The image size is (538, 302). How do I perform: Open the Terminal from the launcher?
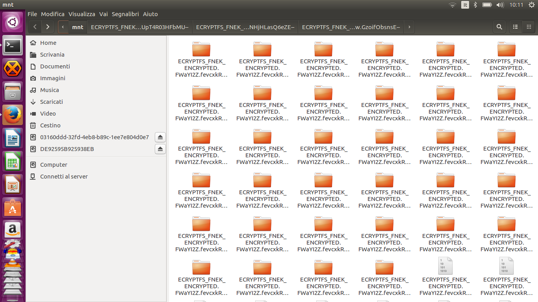[x=13, y=46]
